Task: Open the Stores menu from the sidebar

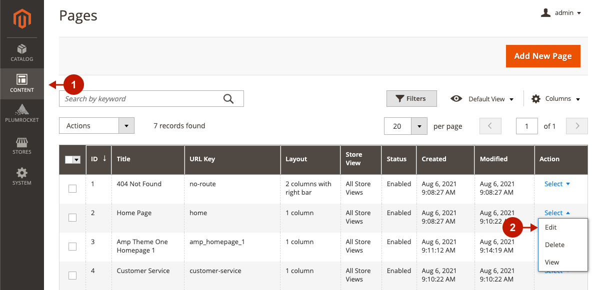Action: 21,146
